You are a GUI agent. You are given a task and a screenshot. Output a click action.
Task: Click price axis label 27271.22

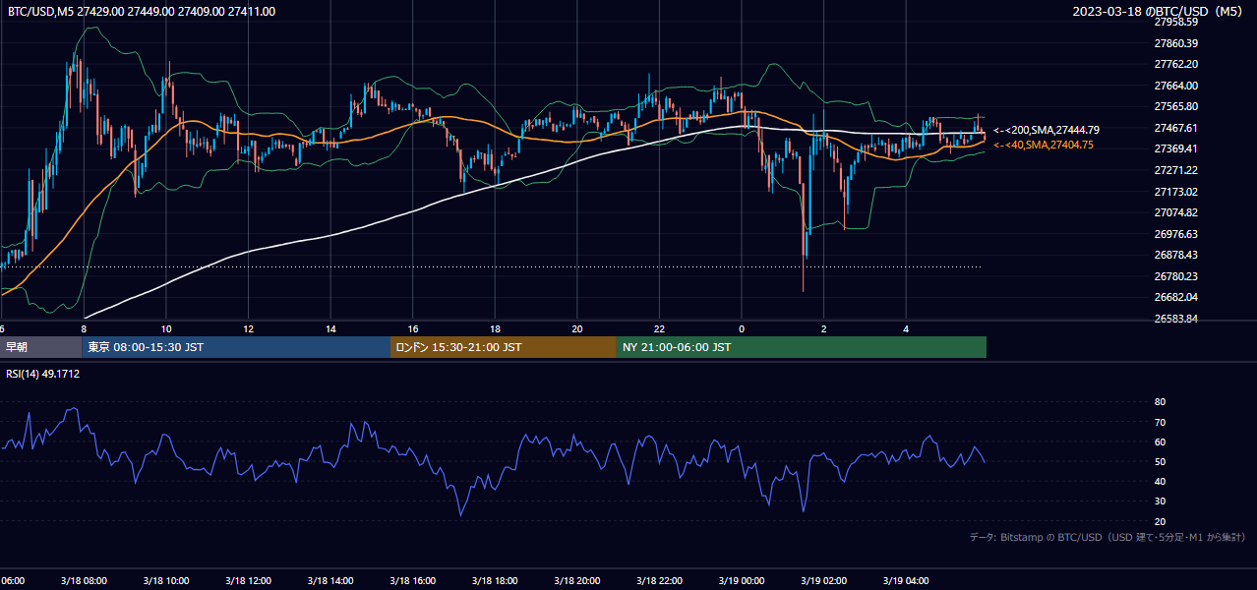(x=1176, y=170)
